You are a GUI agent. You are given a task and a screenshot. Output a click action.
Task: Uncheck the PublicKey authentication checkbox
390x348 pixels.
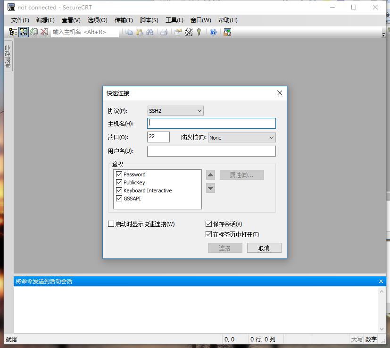[119, 182]
